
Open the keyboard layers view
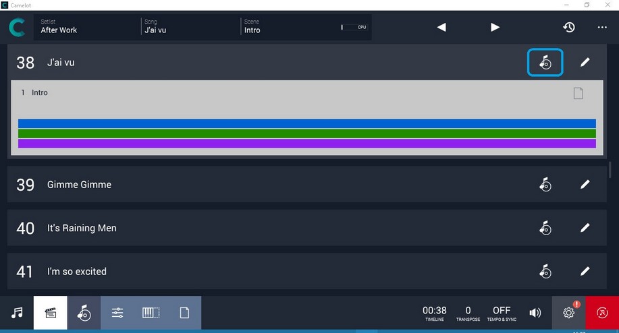tap(151, 313)
